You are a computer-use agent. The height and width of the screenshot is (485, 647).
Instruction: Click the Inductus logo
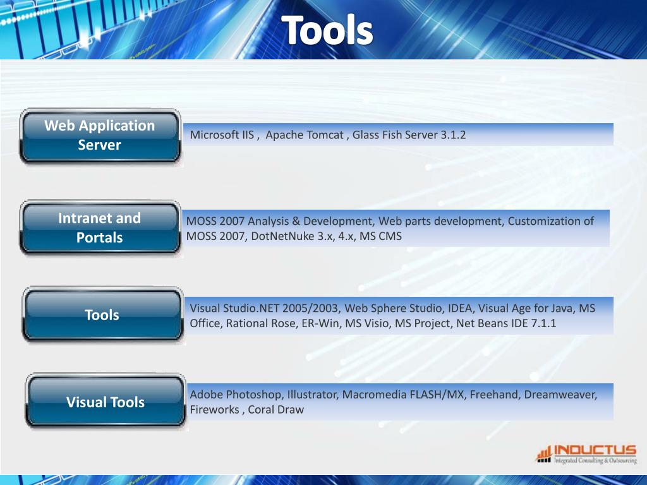pyautogui.click(x=586, y=454)
